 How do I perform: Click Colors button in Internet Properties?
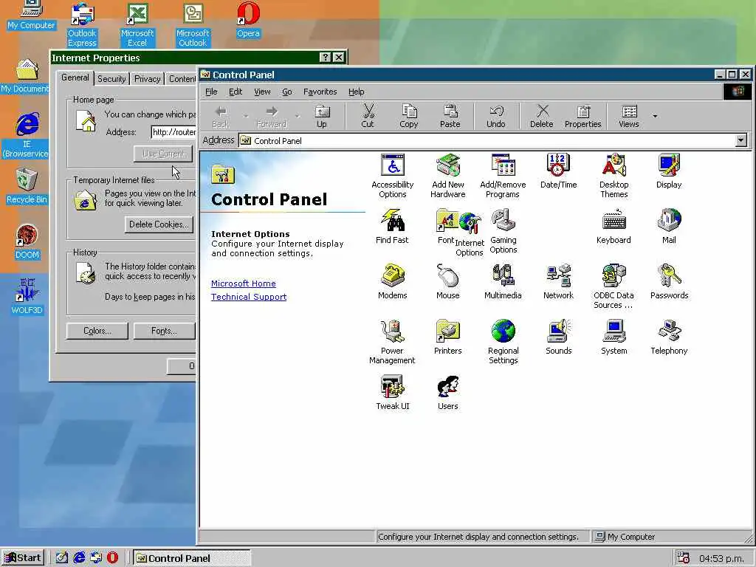coord(97,331)
